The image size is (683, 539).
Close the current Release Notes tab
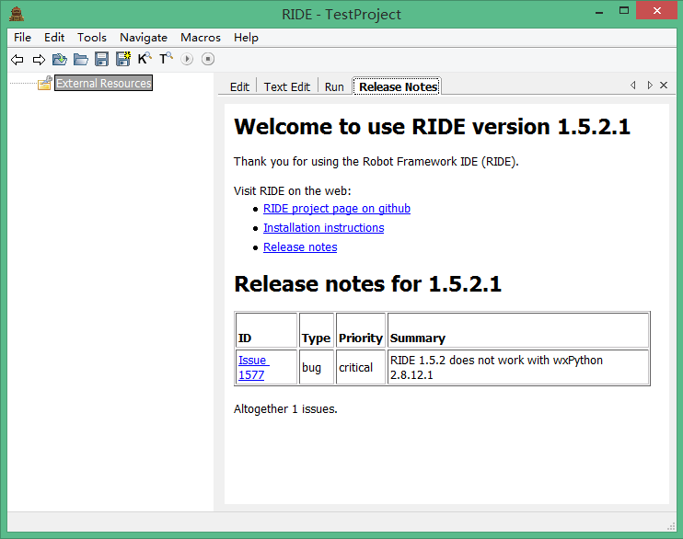[x=664, y=85]
